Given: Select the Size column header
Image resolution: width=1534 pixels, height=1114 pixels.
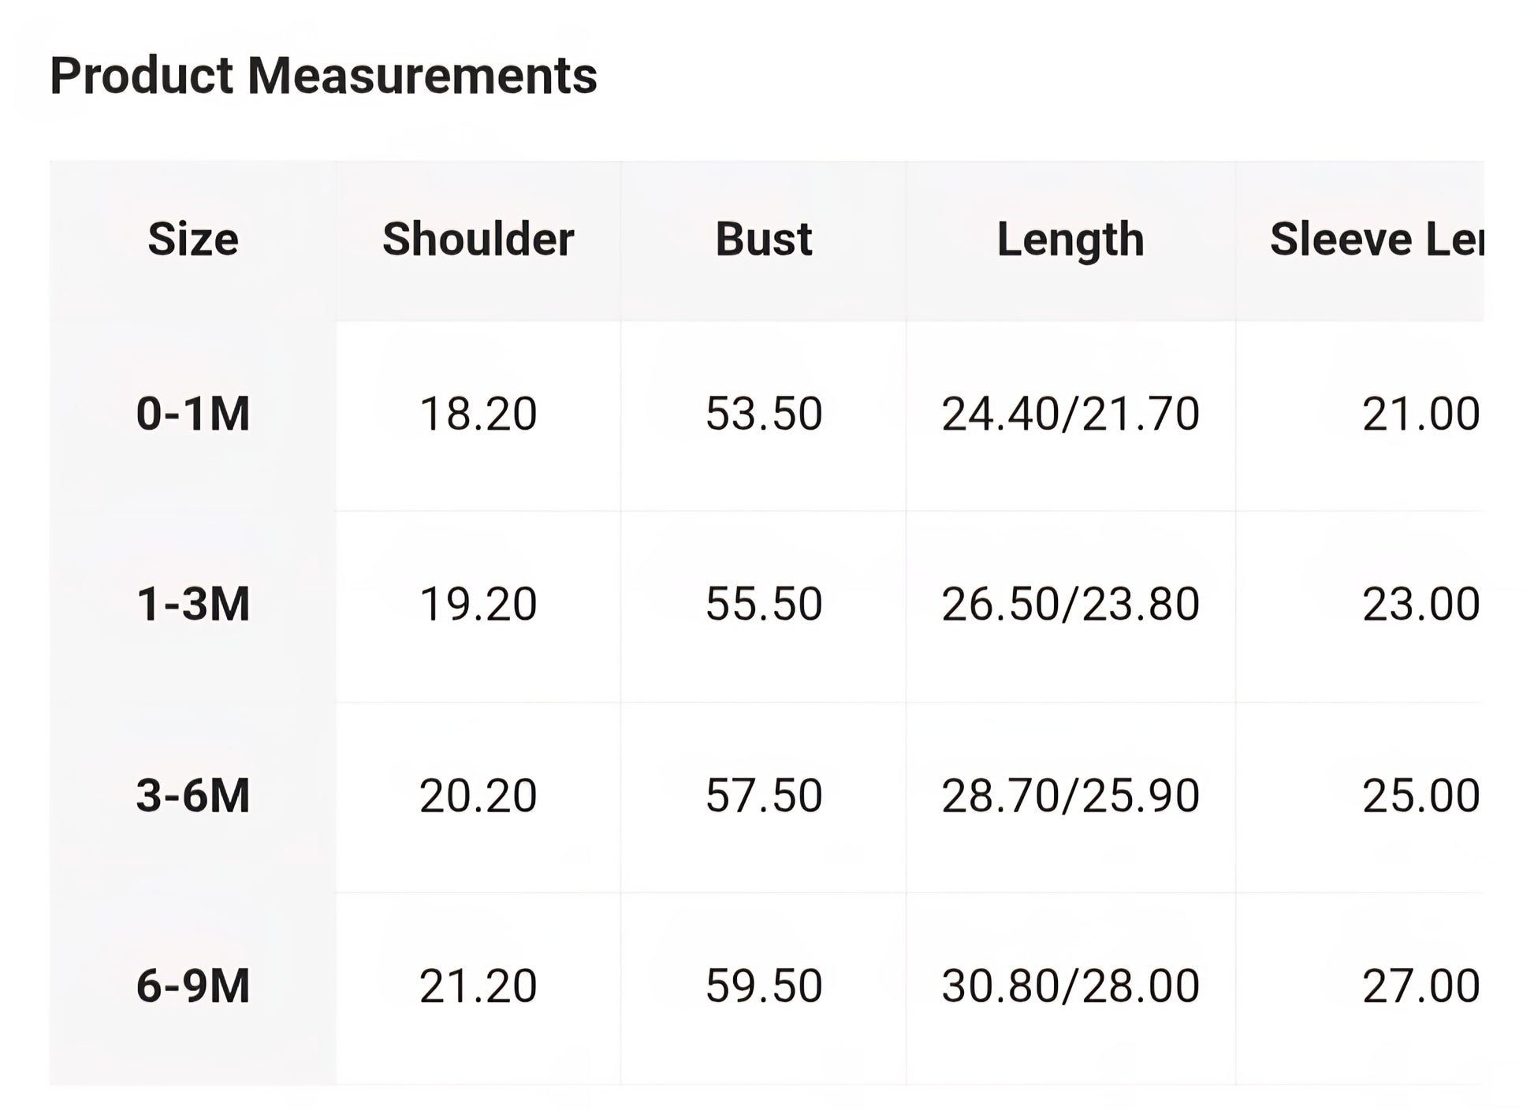Looking at the screenshot, I should coord(193,239).
